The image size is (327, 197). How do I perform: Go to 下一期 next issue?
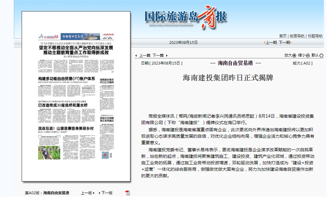tap(284, 43)
